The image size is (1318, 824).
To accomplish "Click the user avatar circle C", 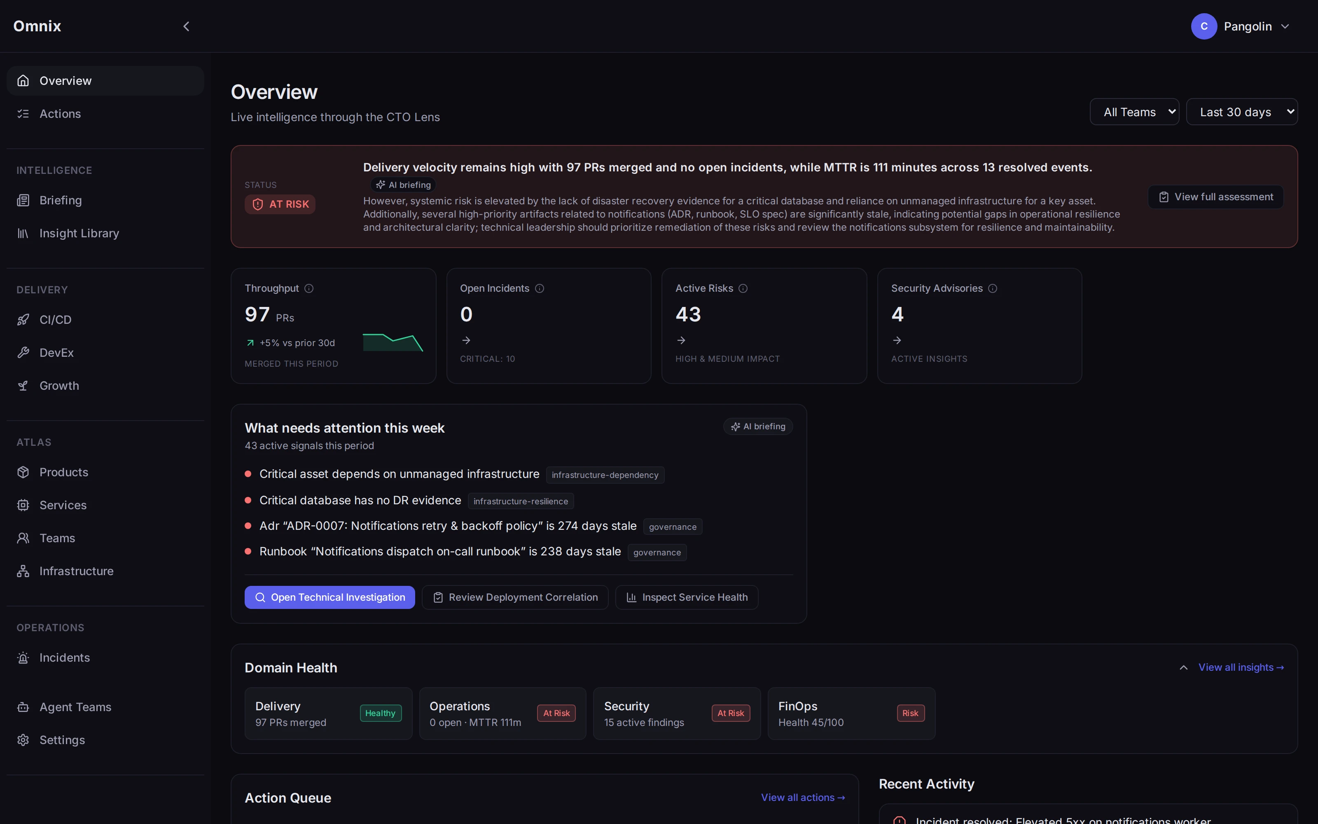I will [1203, 26].
